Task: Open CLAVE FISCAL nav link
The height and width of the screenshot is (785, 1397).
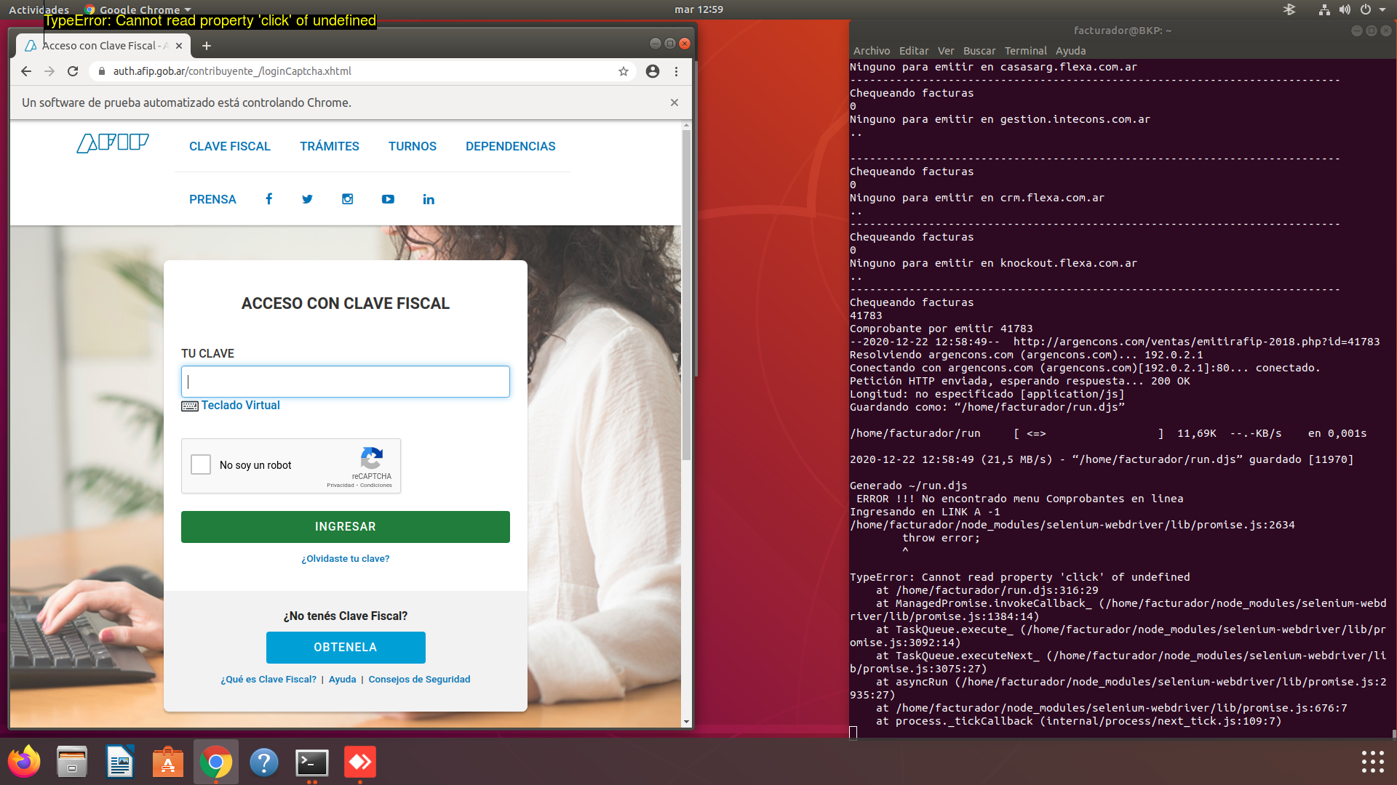Action: point(230,146)
